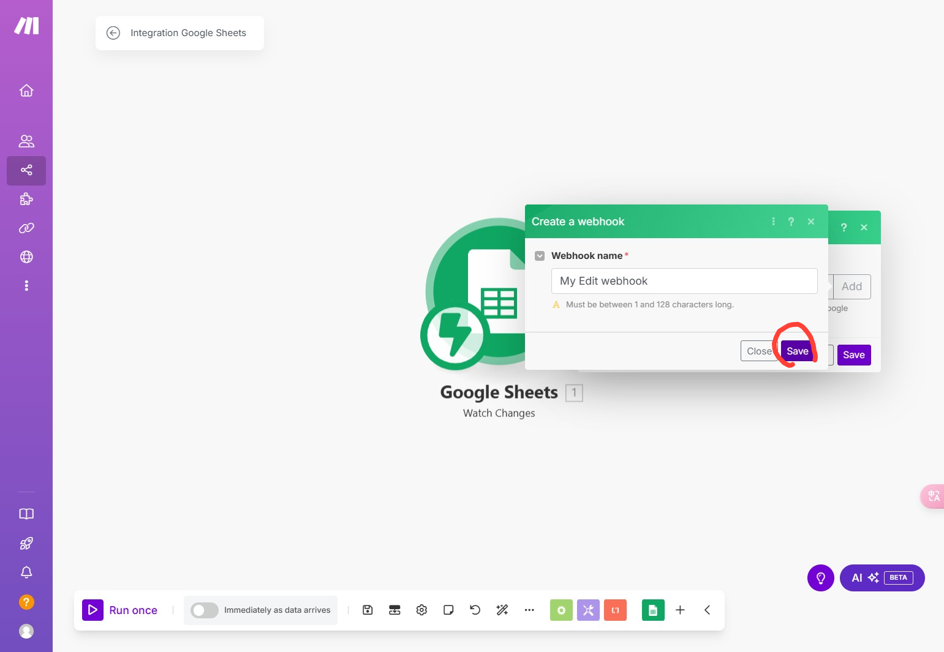Save the new webhook

tap(798, 351)
